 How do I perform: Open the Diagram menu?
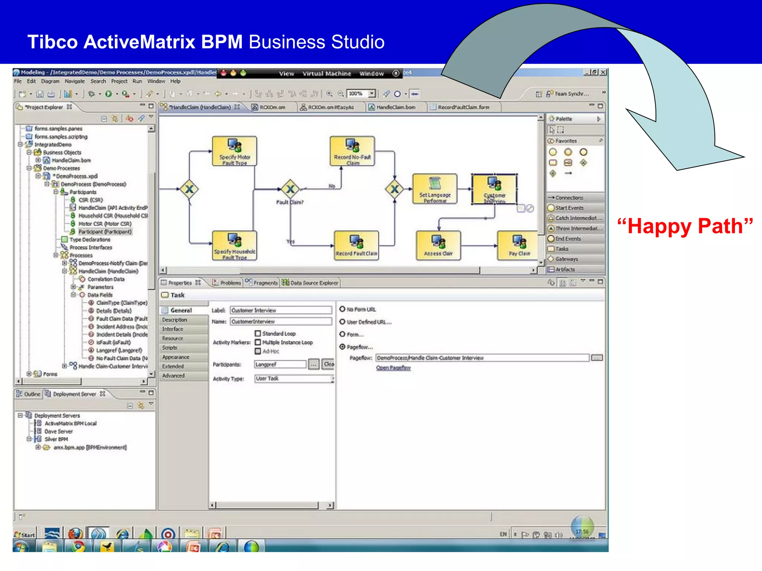click(50, 81)
